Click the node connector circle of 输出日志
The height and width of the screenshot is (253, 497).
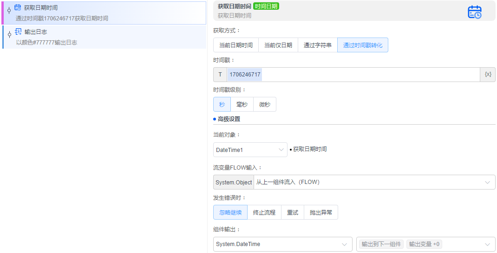9,34
